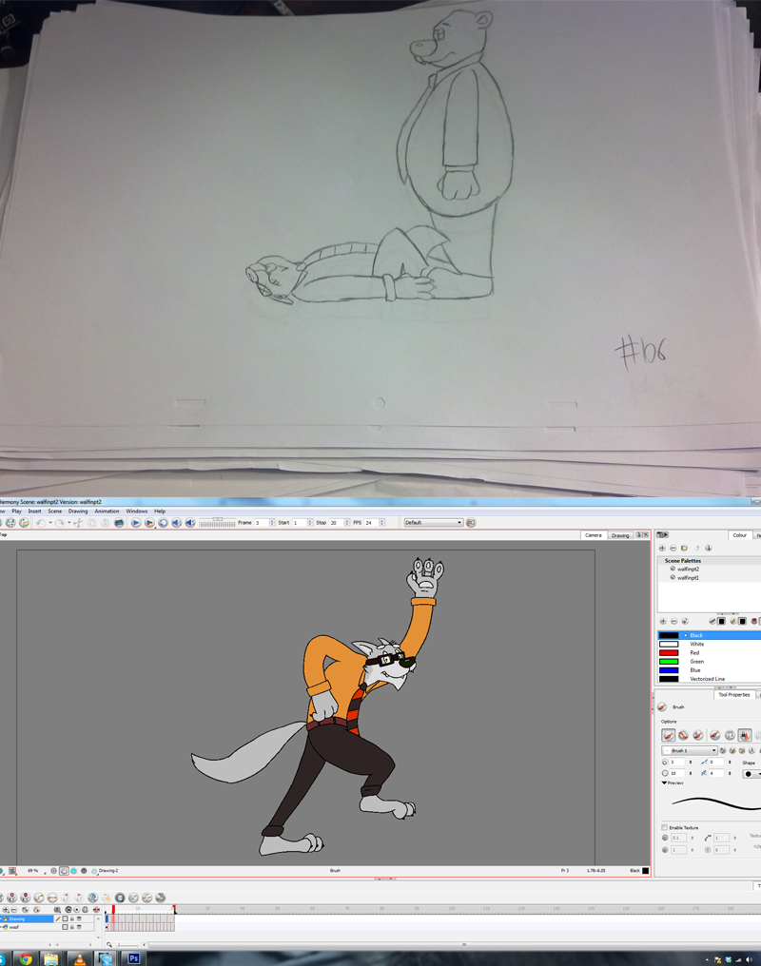Toggle the Loop playback icon
The width and height of the screenshot is (761, 966).
[x=163, y=523]
